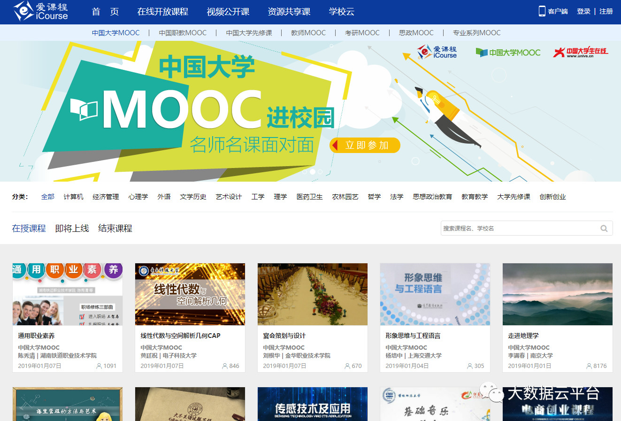The image size is (621, 421).
Task: Click the search magnifier icon
Action: point(604,228)
